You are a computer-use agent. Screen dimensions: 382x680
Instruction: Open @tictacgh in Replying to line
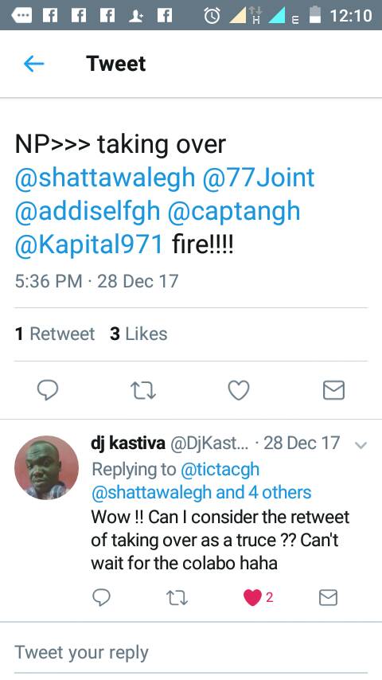tap(220, 469)
